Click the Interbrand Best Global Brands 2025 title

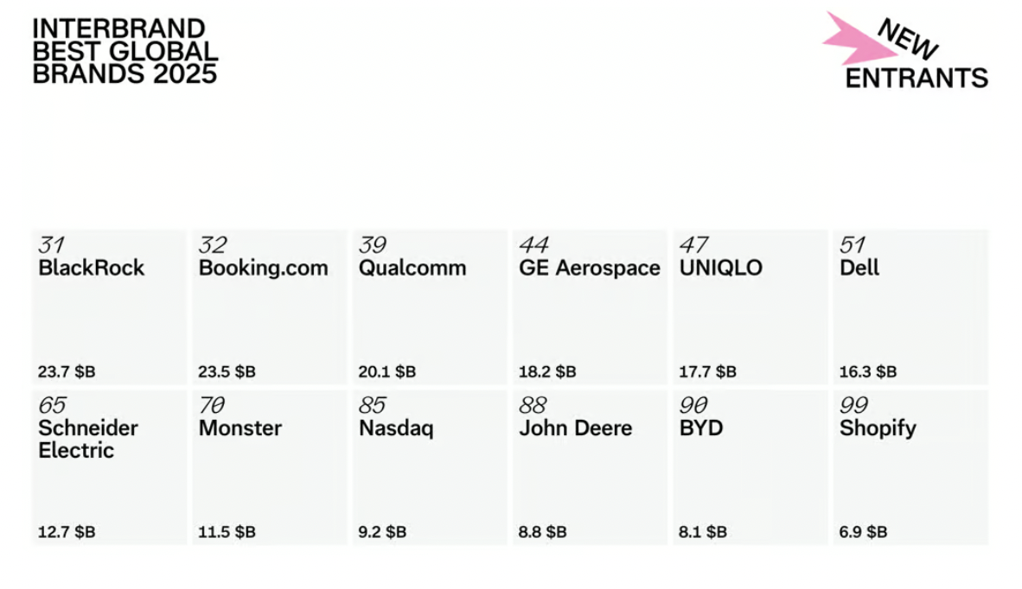point(125,51)
